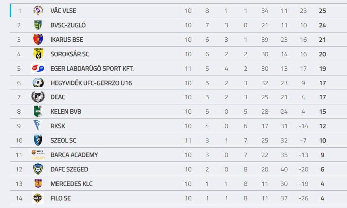This screenshot has height=208, width=347.
Task: Select the IKARUS BSE team name
Action: [67, 40]
